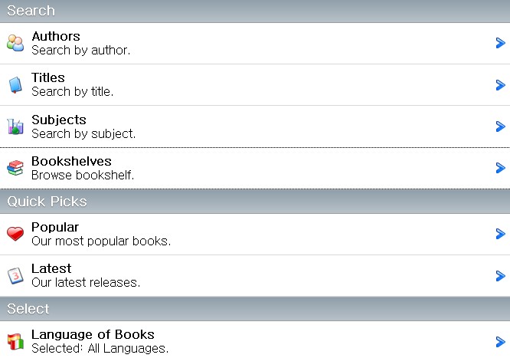The height and width of the screenshot is (358, 510).
Task: Click the stacked books Bookshelves icon
Action: tap(15, 168)
